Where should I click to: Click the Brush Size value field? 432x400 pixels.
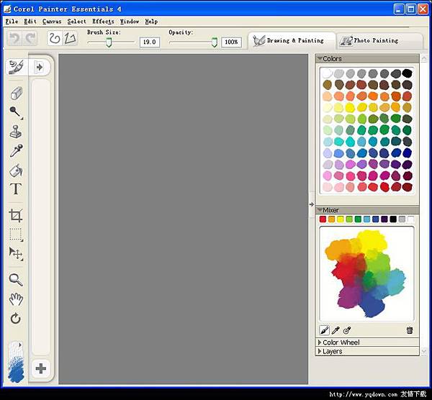click(x=149, y=42)
